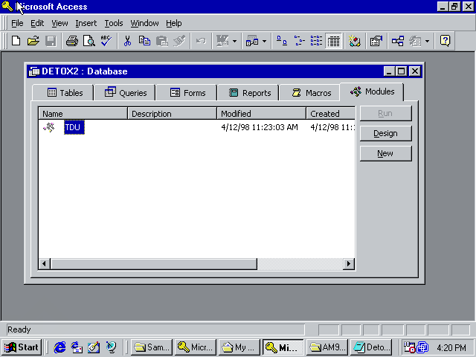Open the File menu

17,23
